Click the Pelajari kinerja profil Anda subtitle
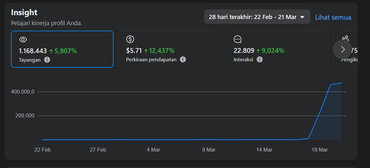The image size is (370, 168). click(x=46, y=23)
